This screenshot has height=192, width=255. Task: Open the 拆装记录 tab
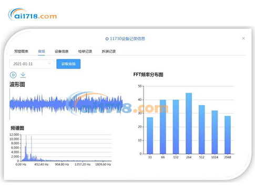109,52
